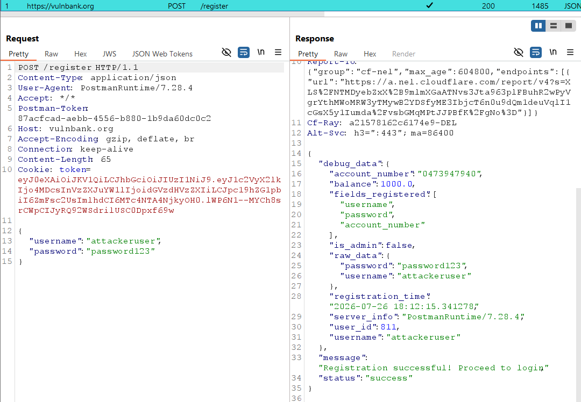
Task: Open the Request panel options menu
Action: pos(278,52)
